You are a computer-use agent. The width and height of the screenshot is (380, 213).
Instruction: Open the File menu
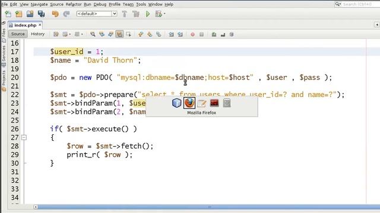tap(4, 4)
